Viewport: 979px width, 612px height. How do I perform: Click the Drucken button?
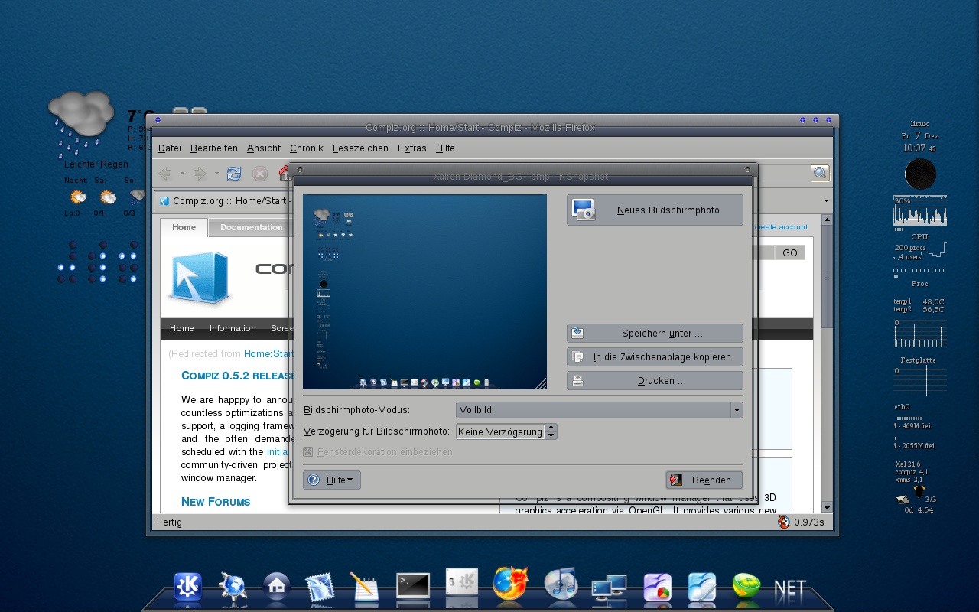tap(655, 380)
